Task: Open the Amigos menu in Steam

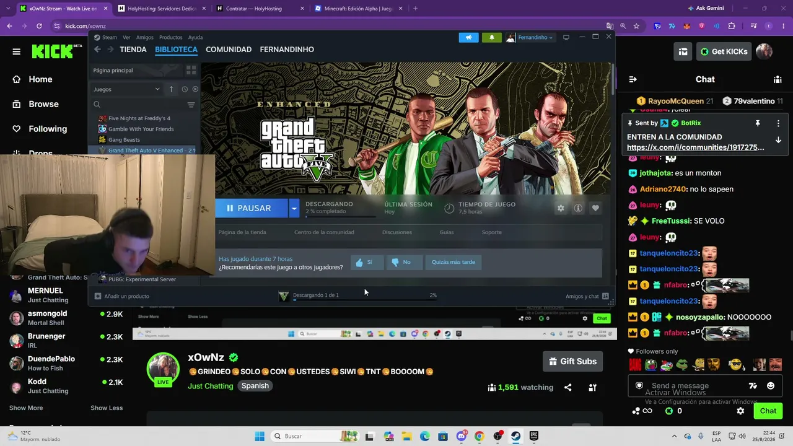Action: [x=144, y=37]
